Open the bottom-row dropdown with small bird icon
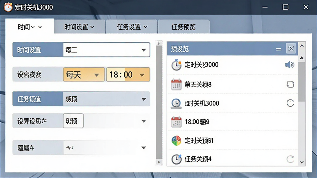This screenshot has width=317, height=178. (x=106, y=148)
